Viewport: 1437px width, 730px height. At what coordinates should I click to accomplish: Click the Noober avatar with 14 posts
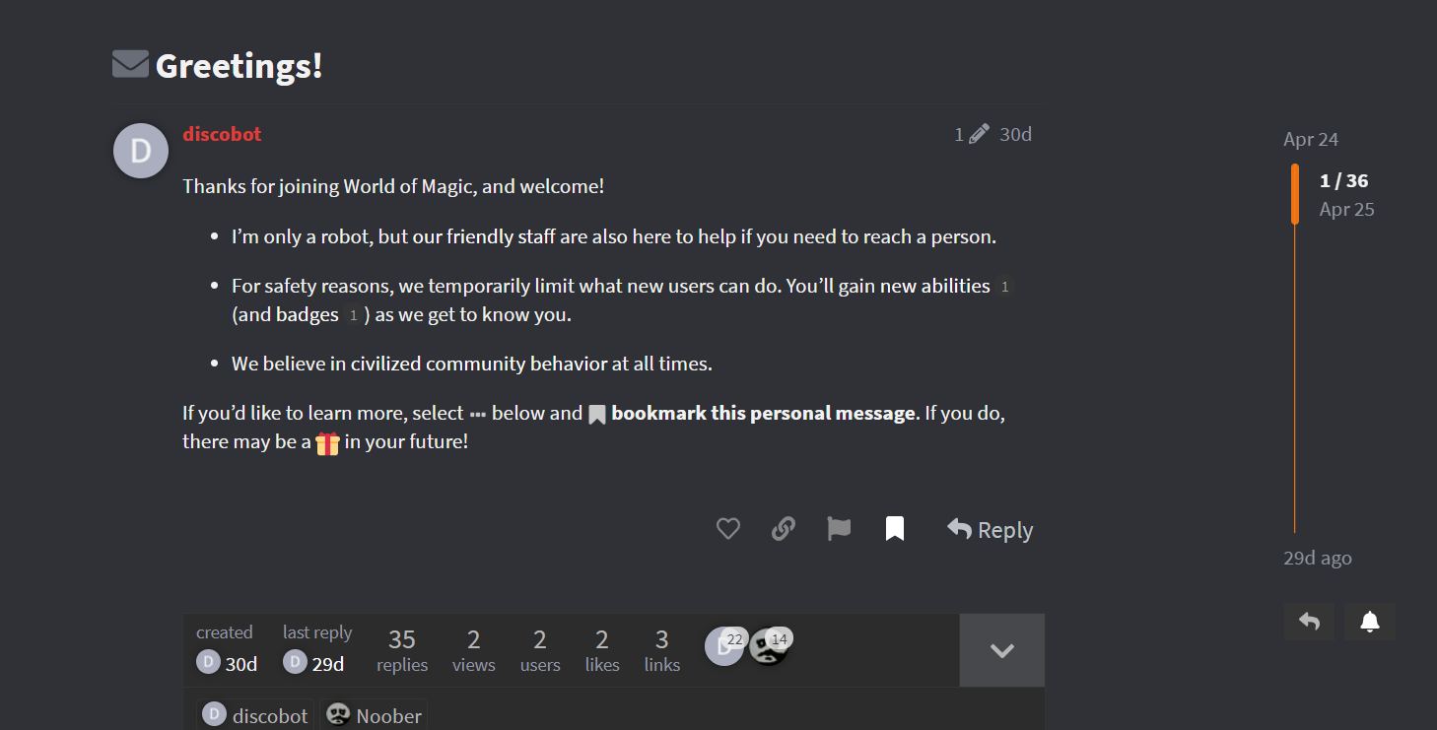pos(768,646)
